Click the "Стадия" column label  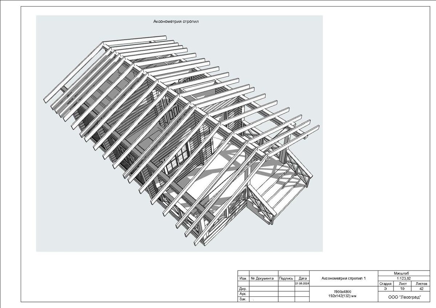point(385,284)
